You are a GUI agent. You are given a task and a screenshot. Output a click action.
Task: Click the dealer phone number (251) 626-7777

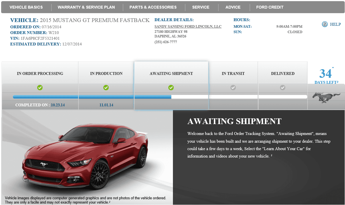tap(165, 42)
